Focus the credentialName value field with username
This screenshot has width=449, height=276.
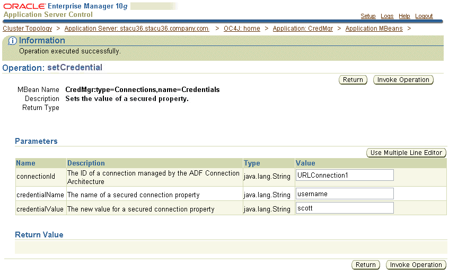pos(345,194)
